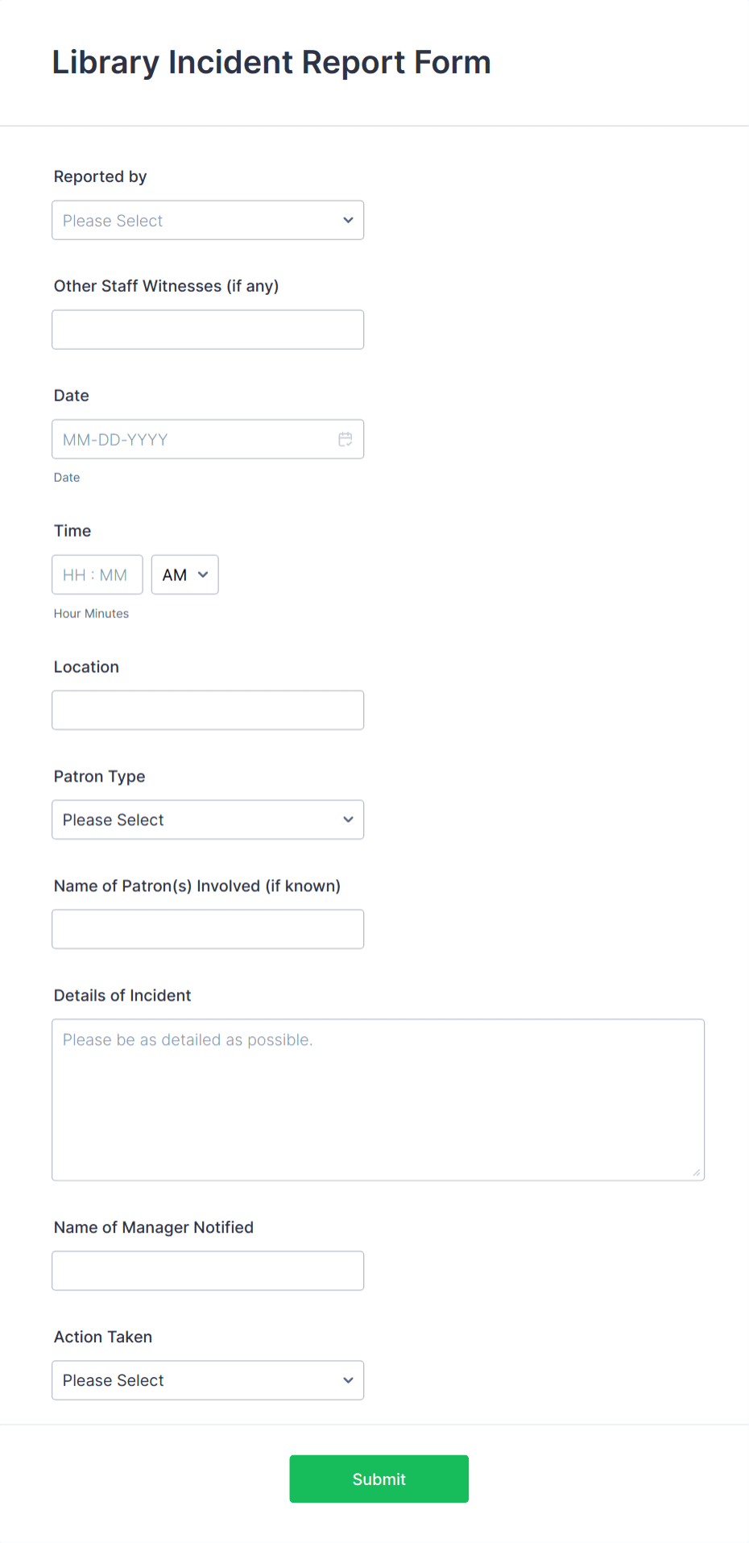Click the chevron on Patron Type dropdown

(x=348, y=819)
